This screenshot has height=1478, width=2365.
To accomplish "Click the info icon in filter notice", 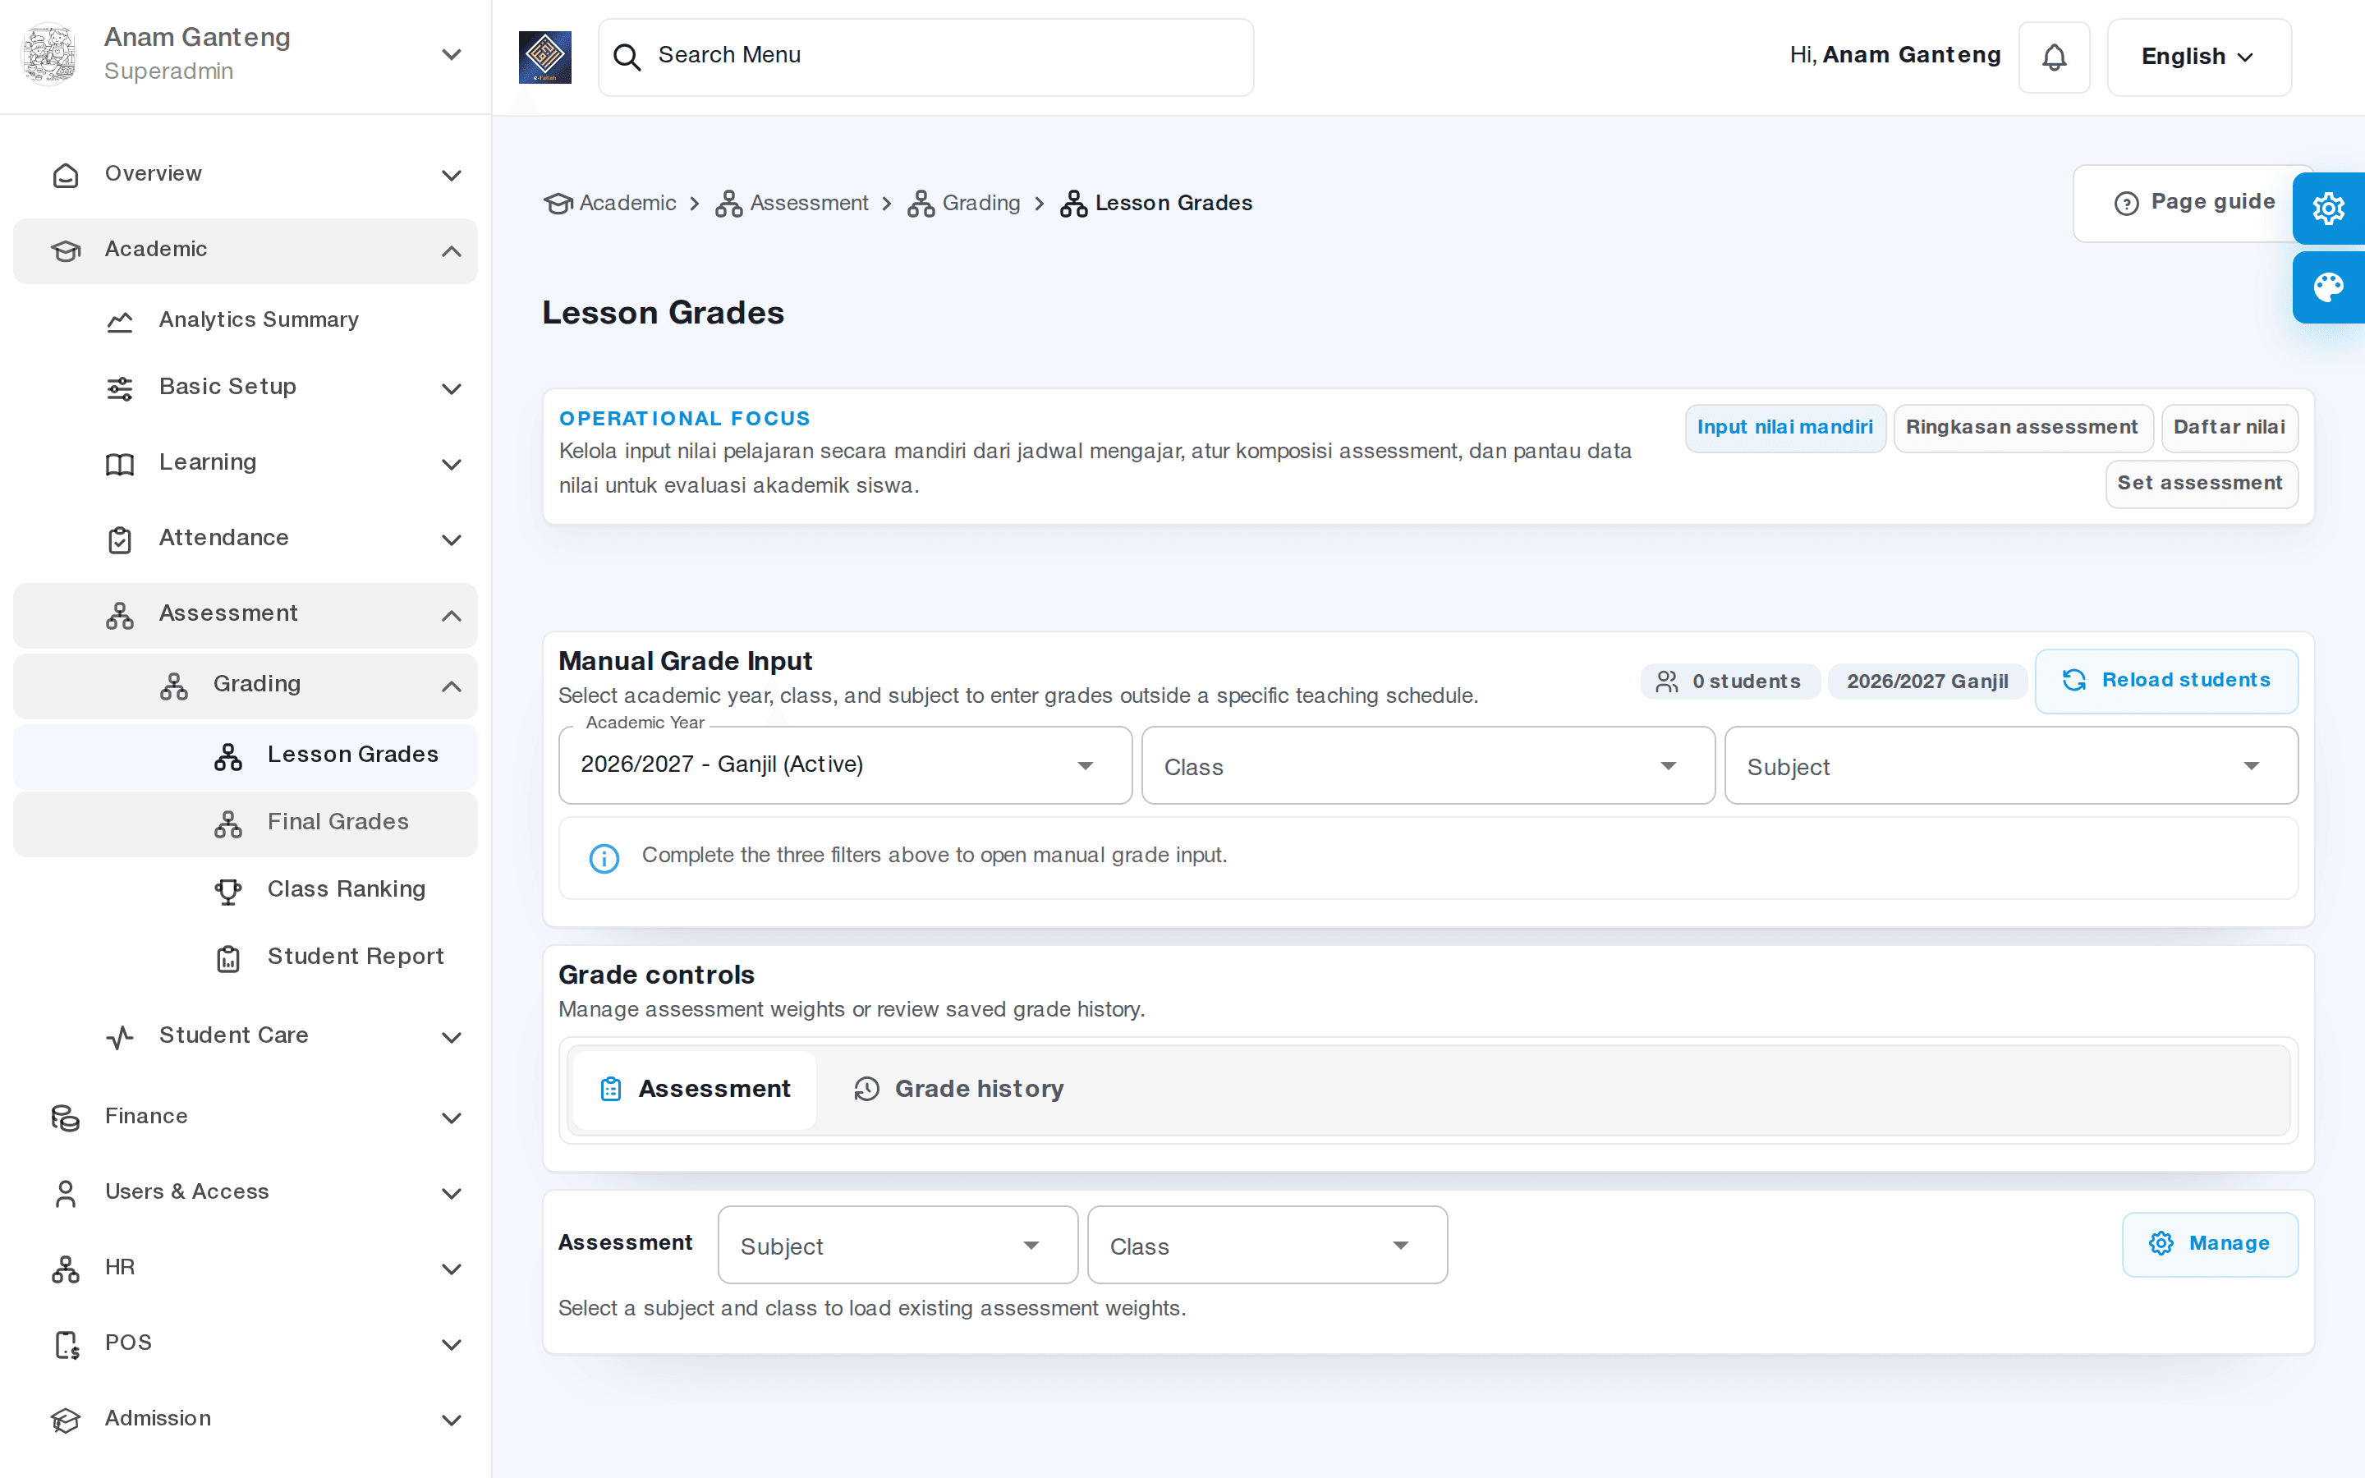I will [604, 857].
